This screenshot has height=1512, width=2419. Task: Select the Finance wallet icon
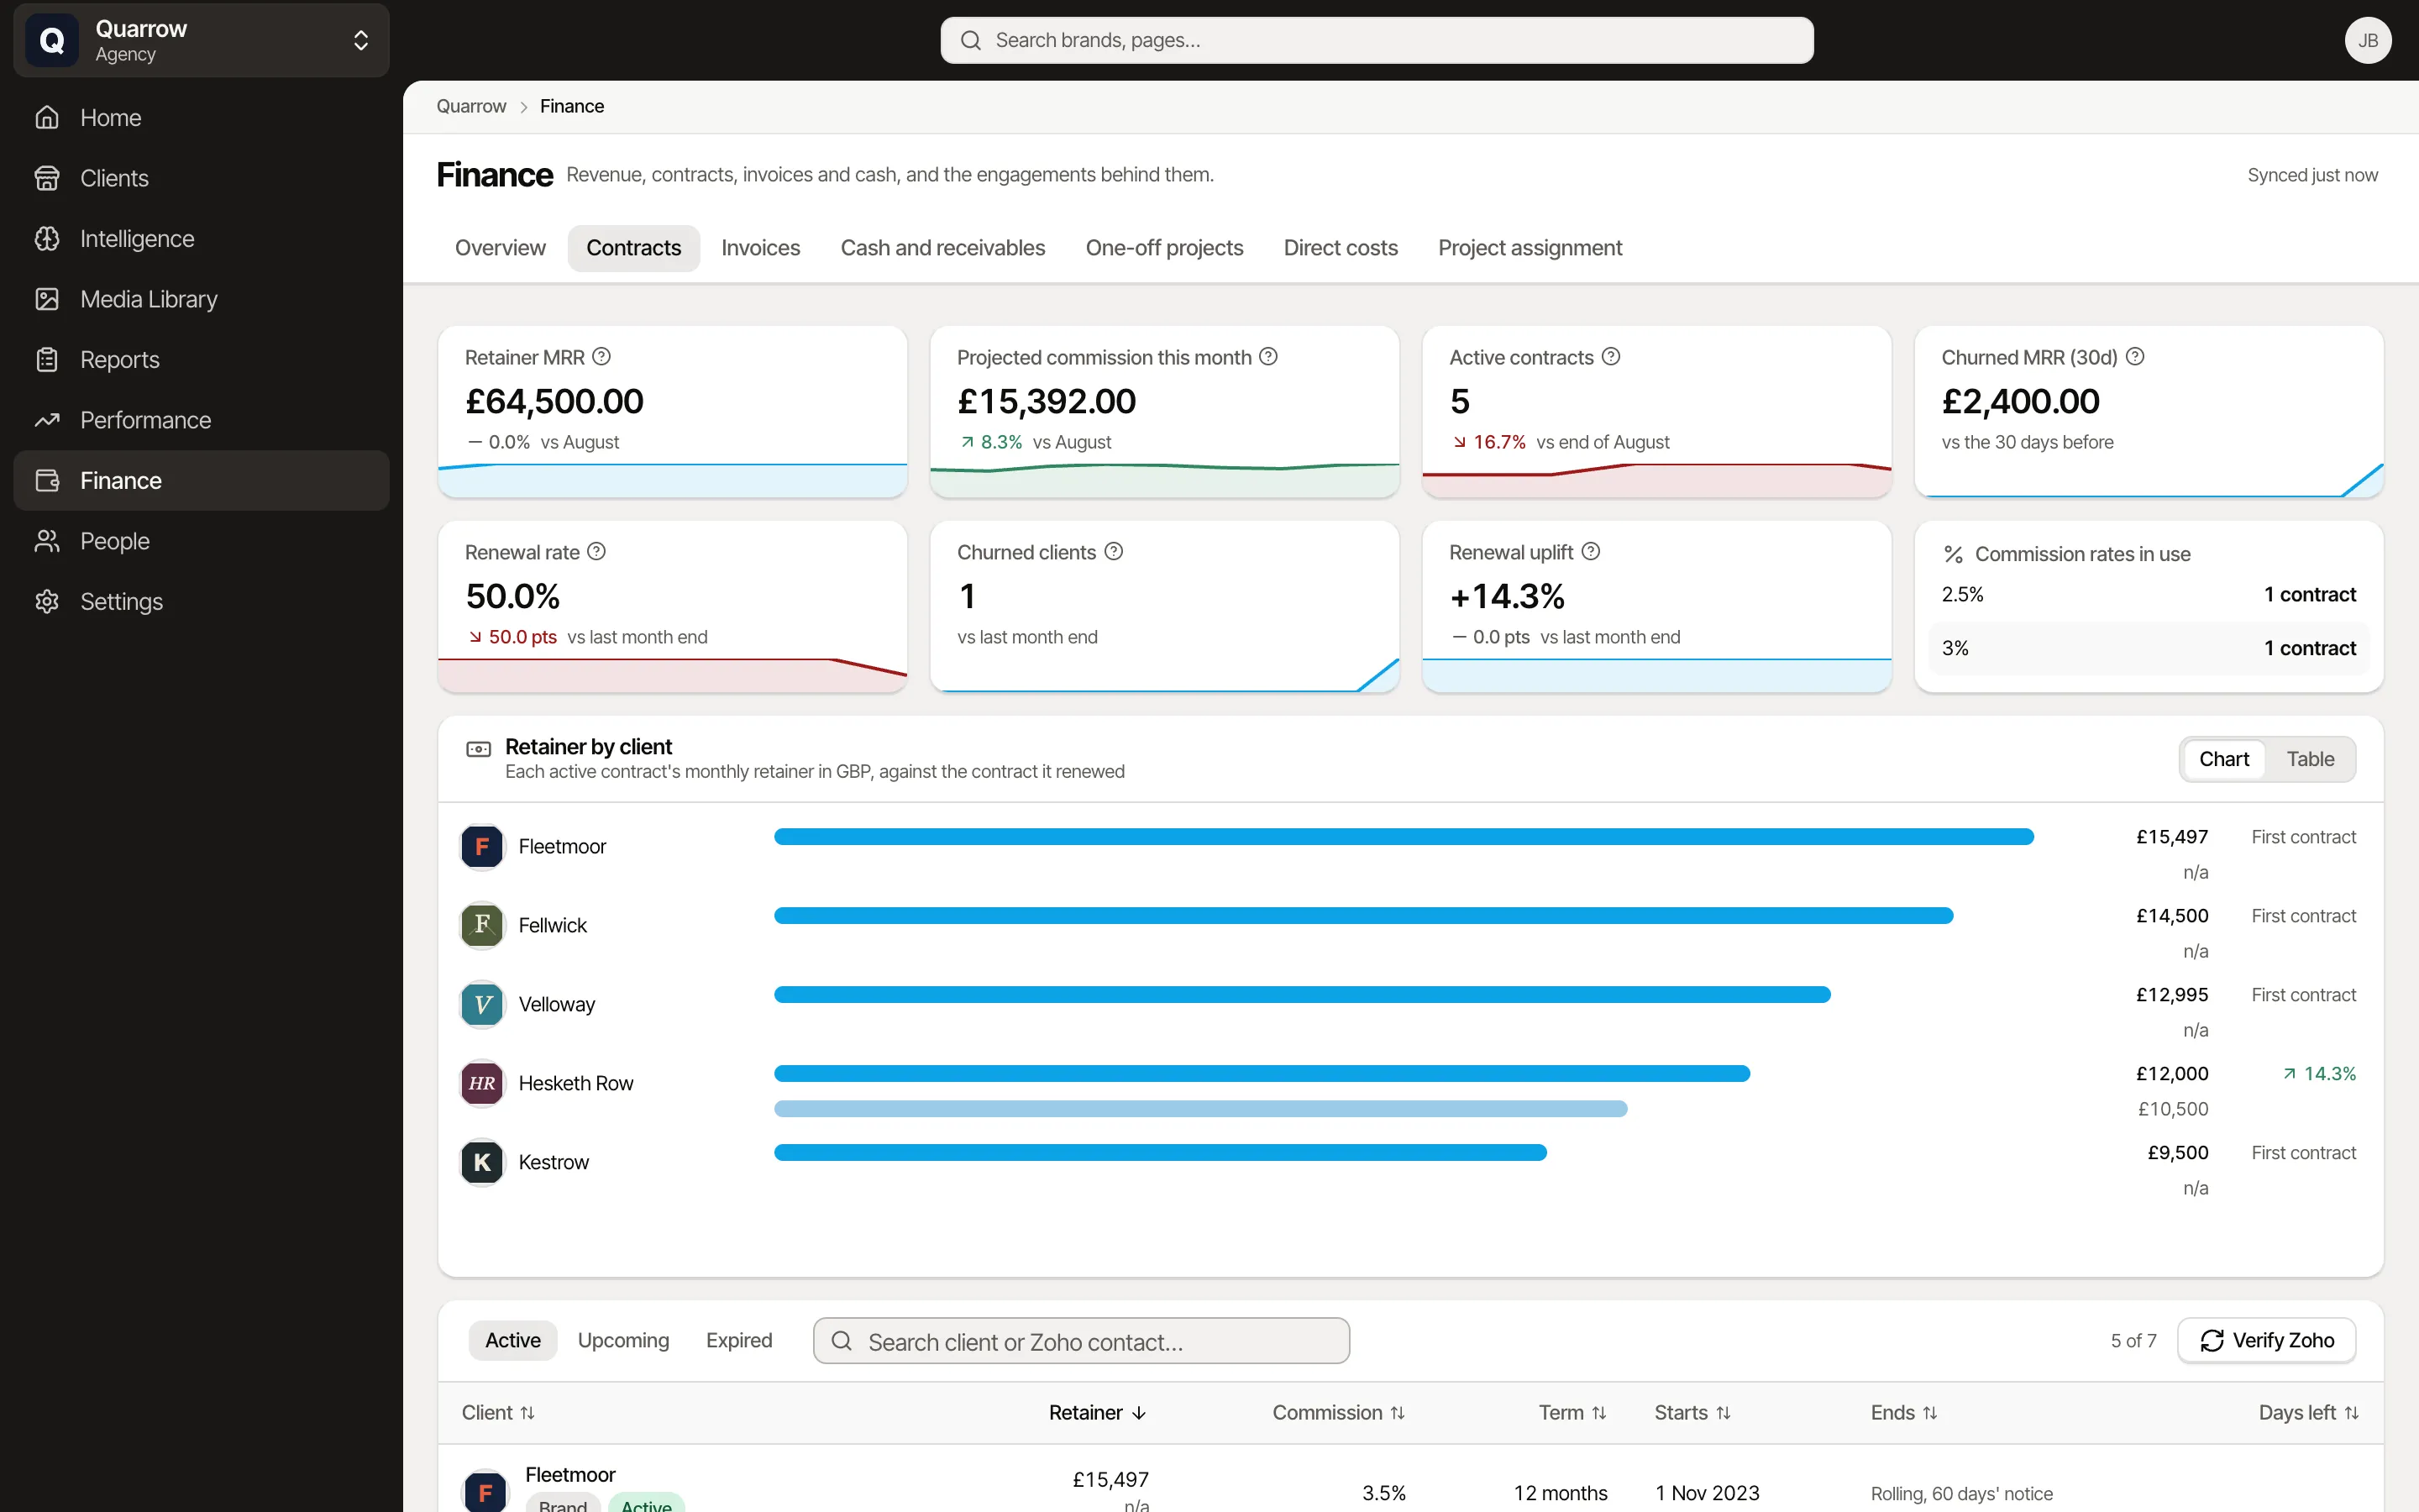(47, 481)
